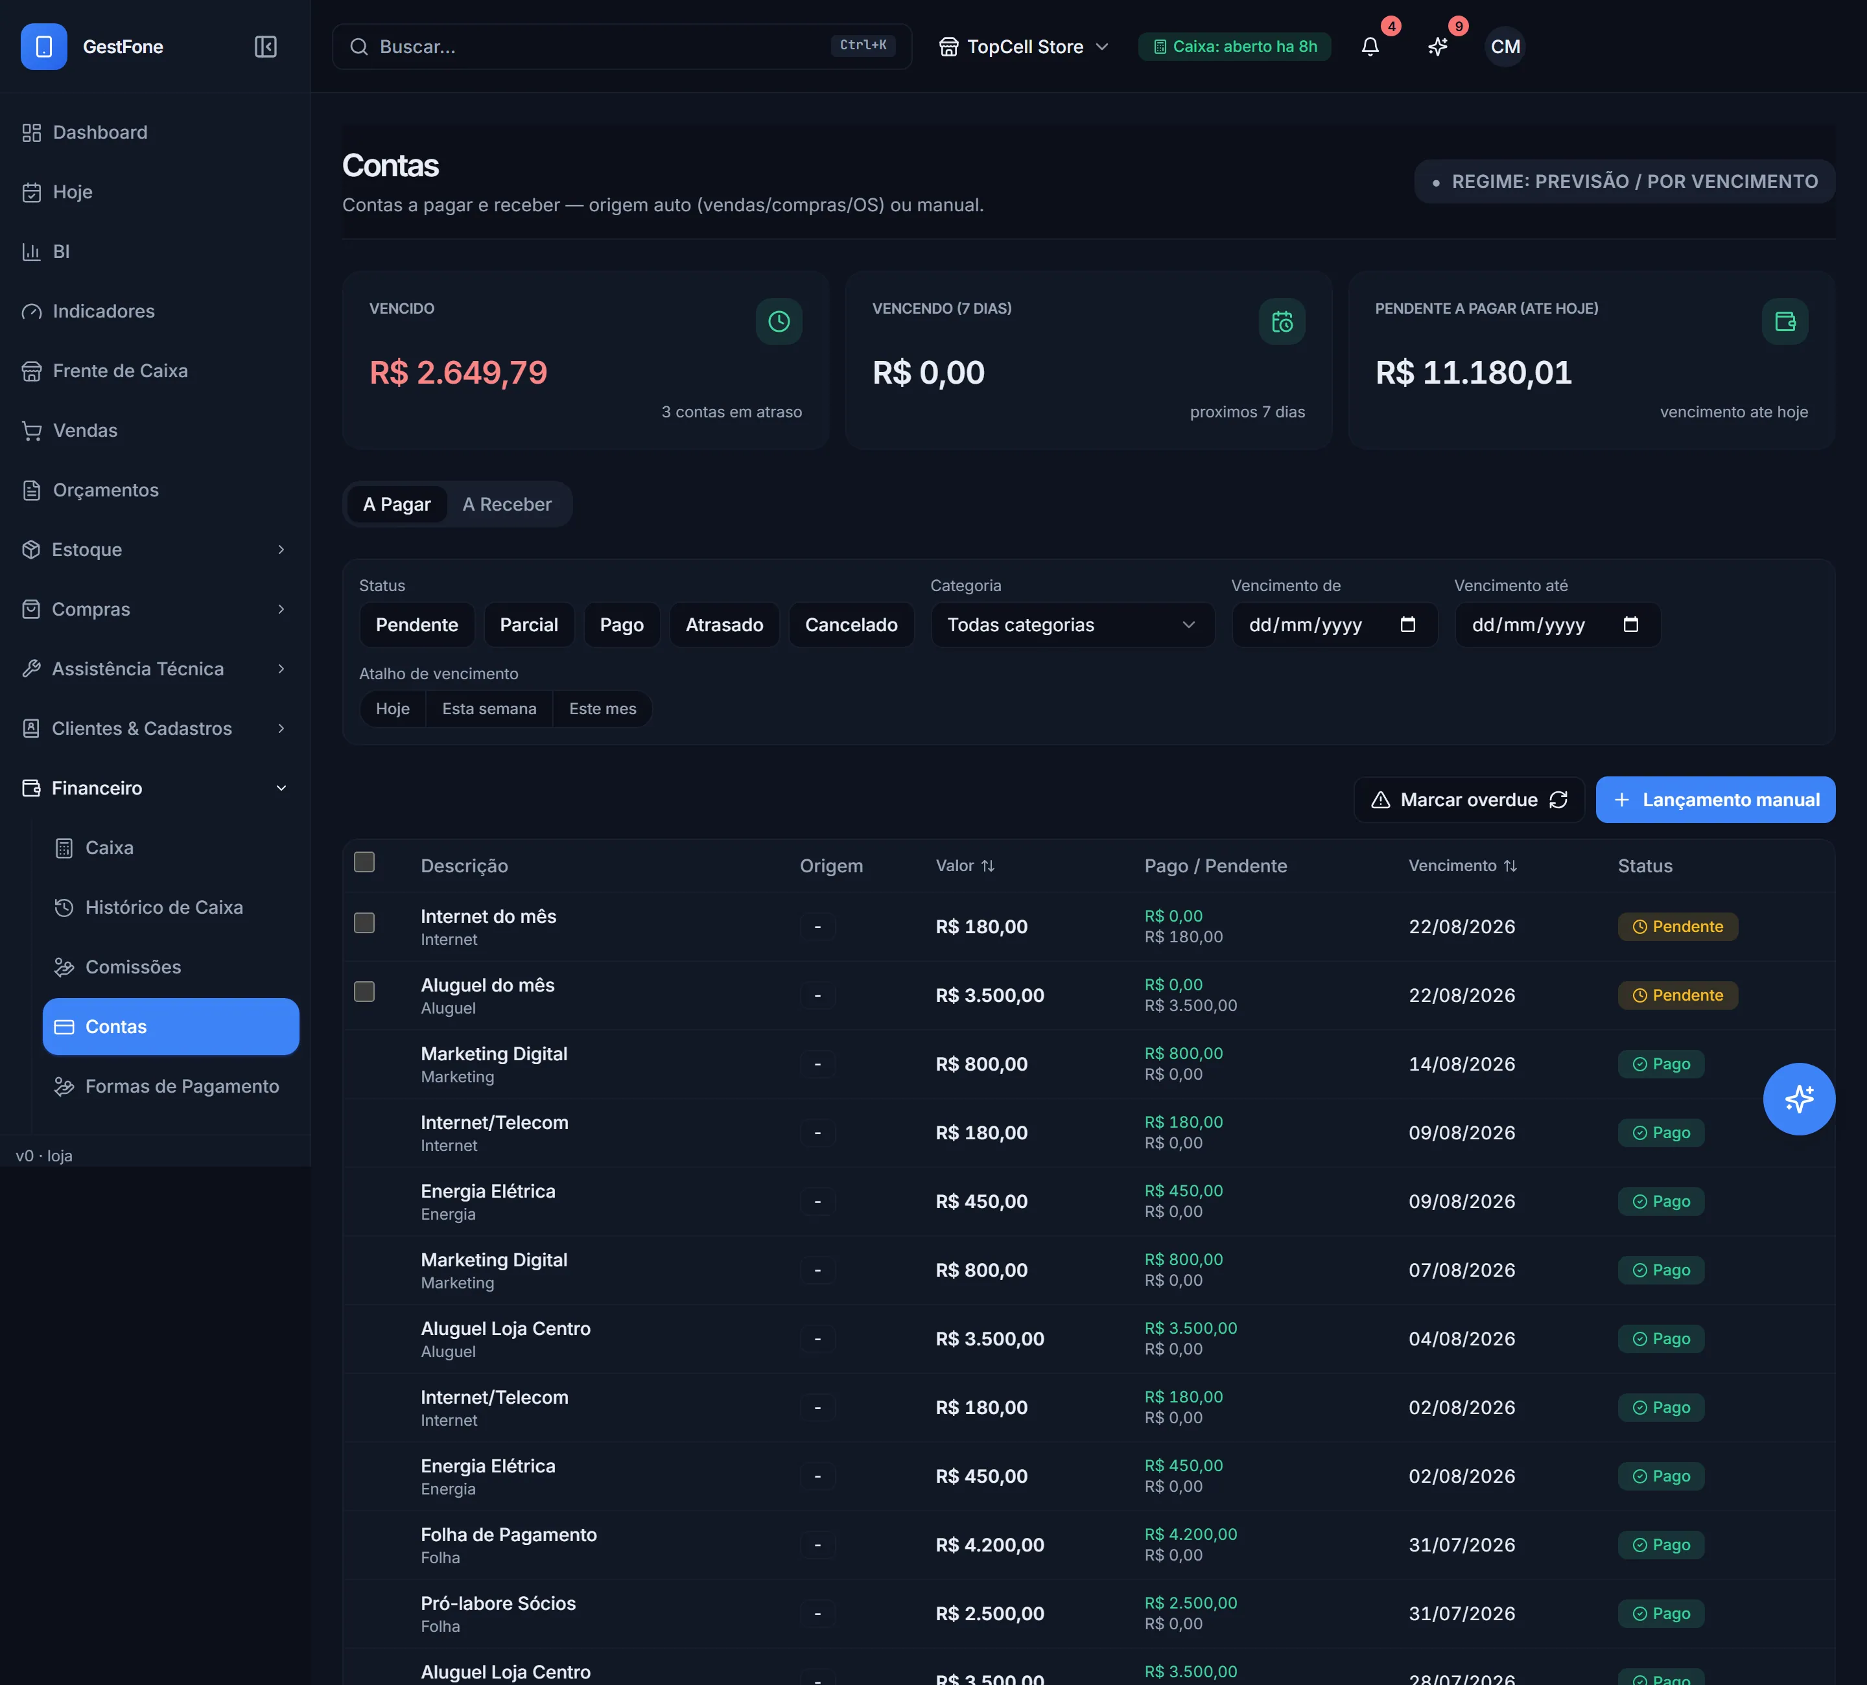Image resolution: width=1867 pixels, height=1685 pixels.
Task: Toggle select-all checkbox in table header
Action: [365, 862]
